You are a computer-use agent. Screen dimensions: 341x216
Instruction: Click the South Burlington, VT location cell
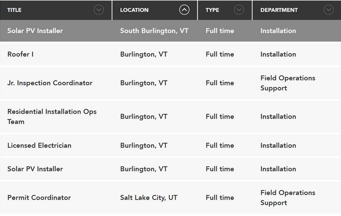coord(154,31)
